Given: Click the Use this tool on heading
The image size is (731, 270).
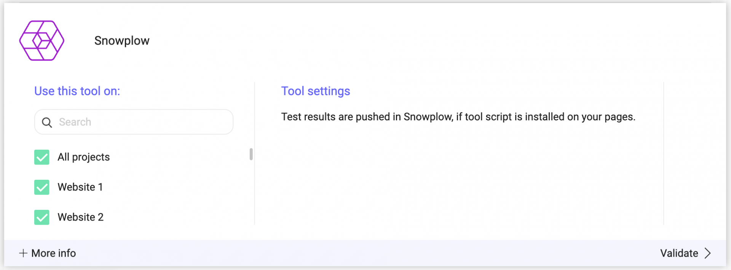Looking at the screenshot, I should 77,91.
